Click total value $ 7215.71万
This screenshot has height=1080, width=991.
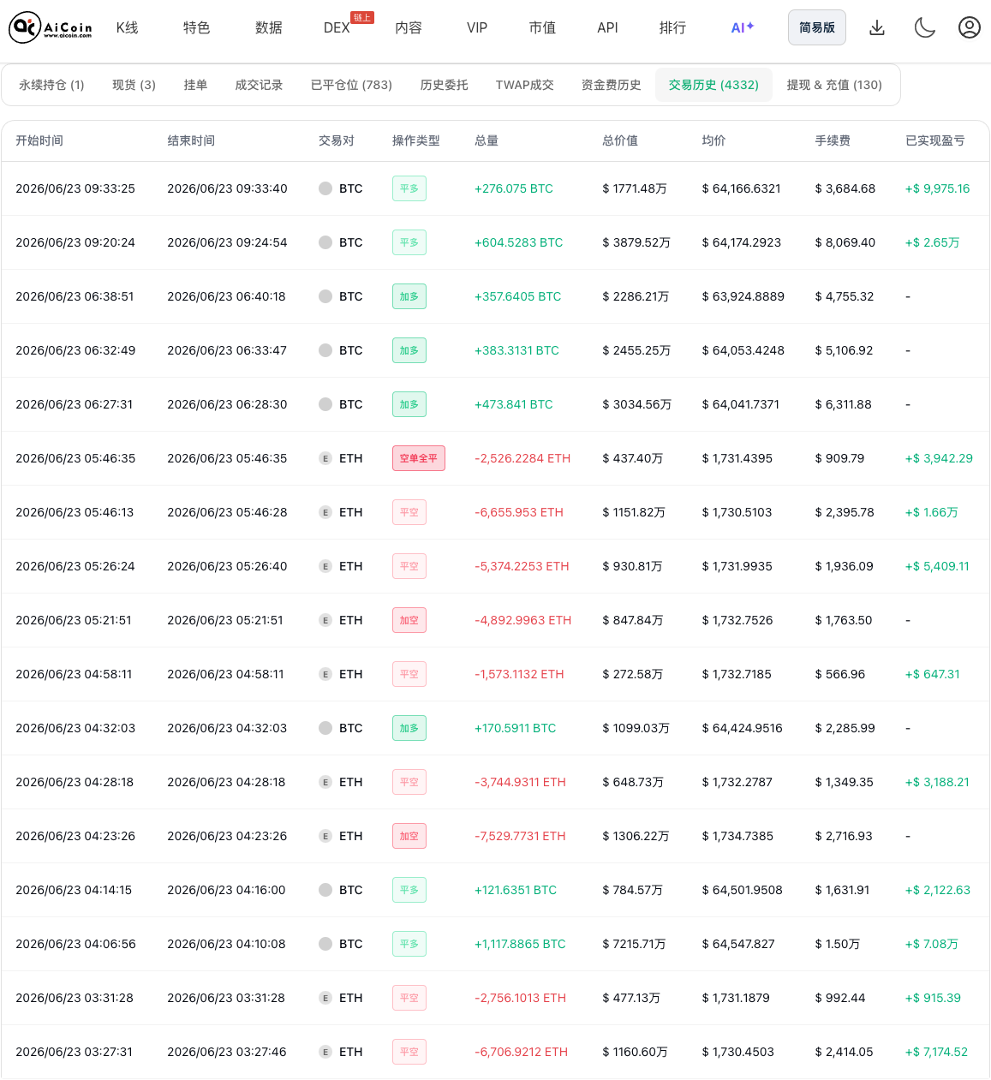click(634, 944)
